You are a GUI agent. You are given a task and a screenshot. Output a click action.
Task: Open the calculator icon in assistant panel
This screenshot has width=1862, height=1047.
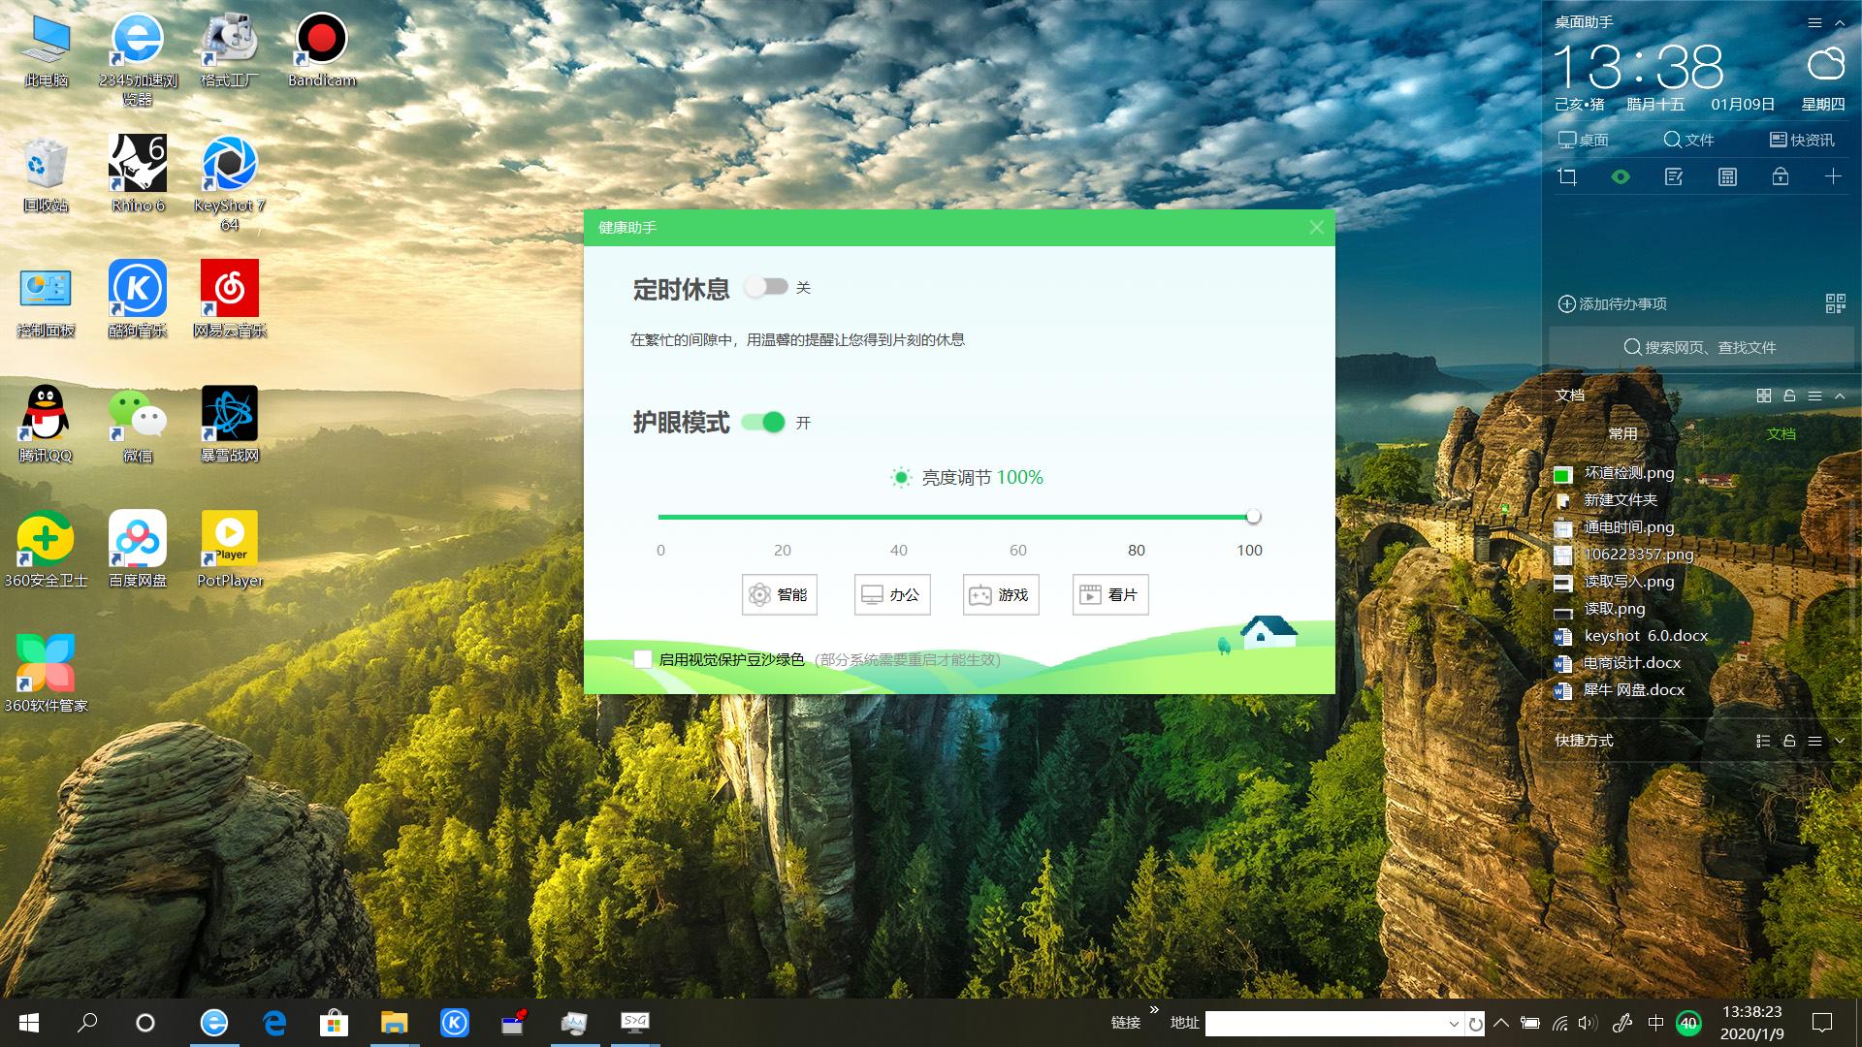(x=1727, y=177)
